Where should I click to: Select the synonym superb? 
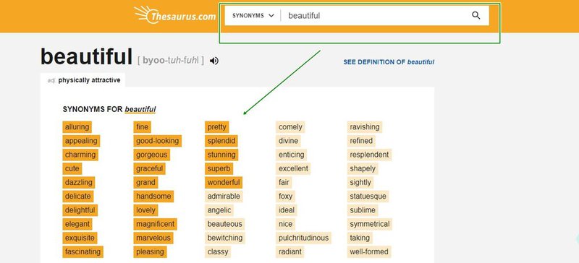click(219, 168)
